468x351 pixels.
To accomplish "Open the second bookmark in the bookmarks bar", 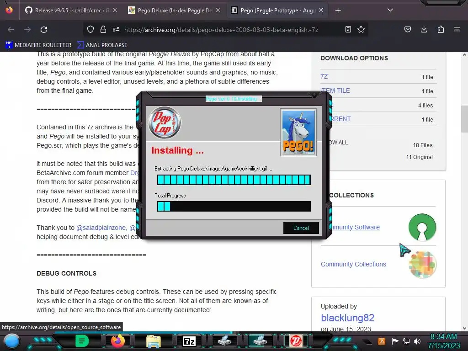I will point(102,45).
